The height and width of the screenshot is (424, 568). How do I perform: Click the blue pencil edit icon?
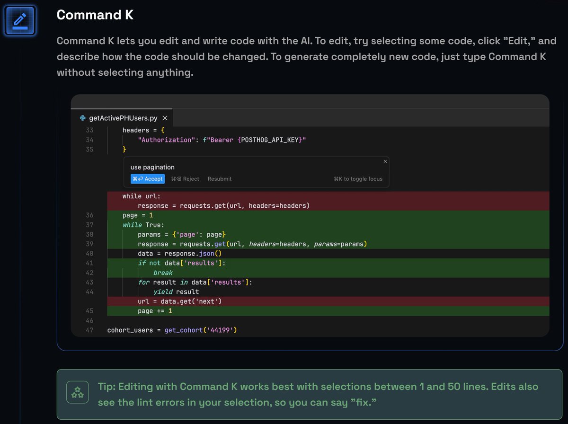pos(19,20)
